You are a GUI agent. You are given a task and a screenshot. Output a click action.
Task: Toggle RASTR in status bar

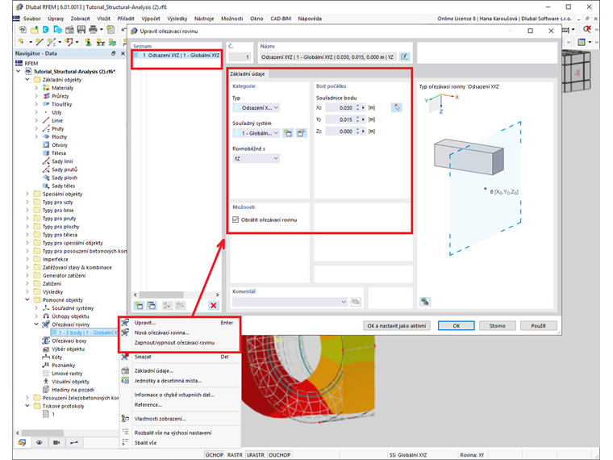coord(235,455)
